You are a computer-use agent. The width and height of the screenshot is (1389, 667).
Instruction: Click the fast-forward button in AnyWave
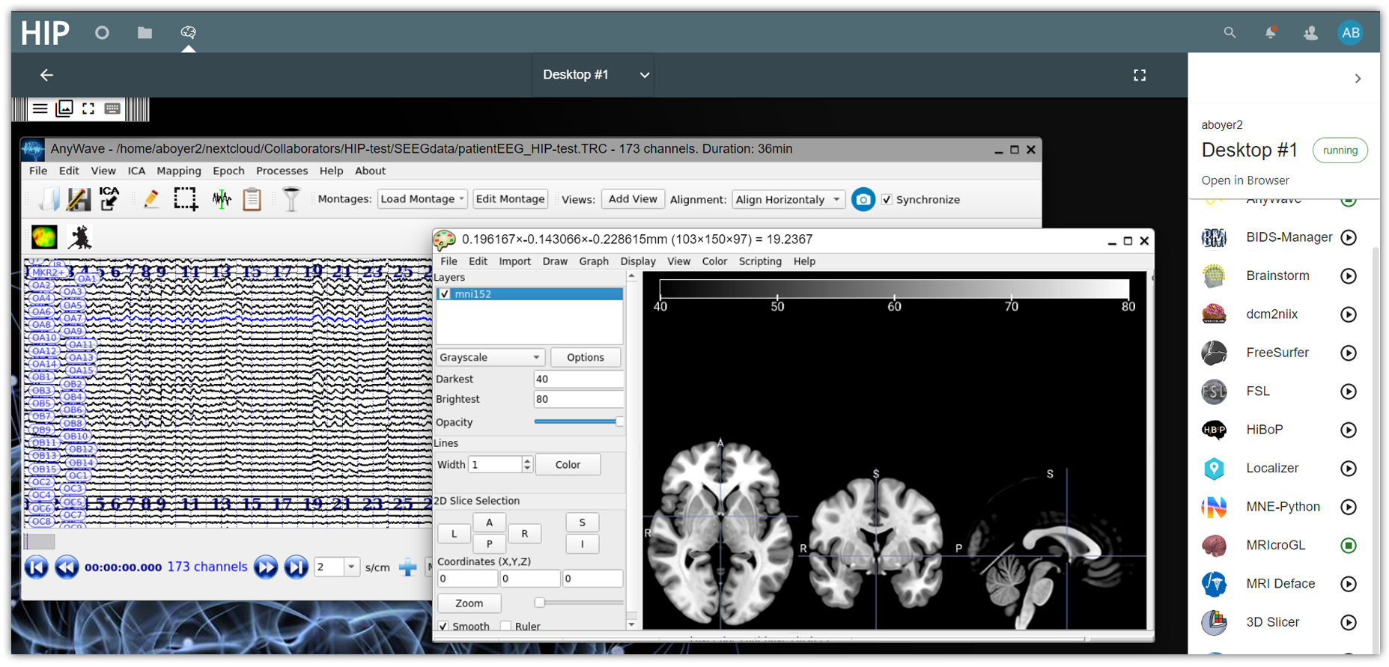click(x=266, y=567)
